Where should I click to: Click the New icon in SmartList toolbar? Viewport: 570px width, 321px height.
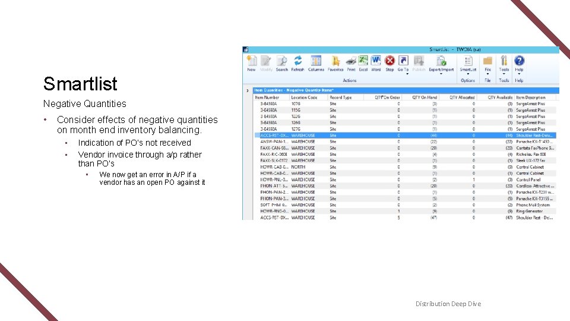pyautogui.click(x=252, y=61)
